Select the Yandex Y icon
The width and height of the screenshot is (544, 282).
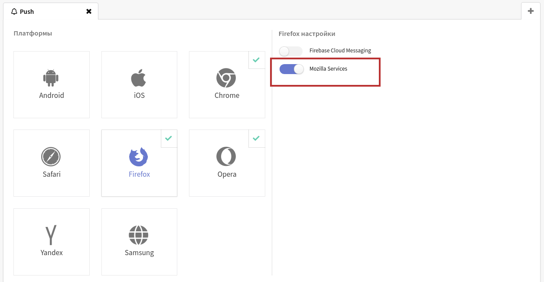[x=51, y=235]
